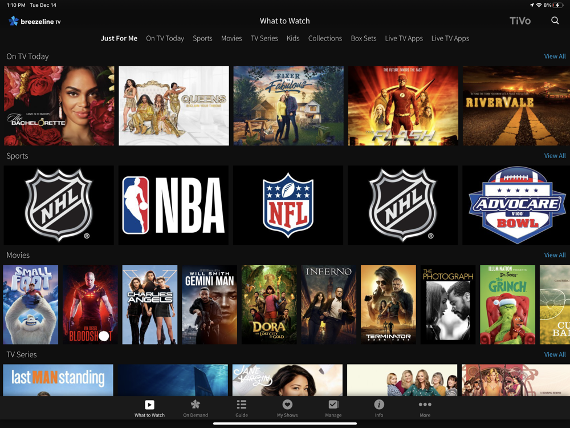Open the Gemini Man poster
Screen dimensions: 570x428
pos(209,305)
